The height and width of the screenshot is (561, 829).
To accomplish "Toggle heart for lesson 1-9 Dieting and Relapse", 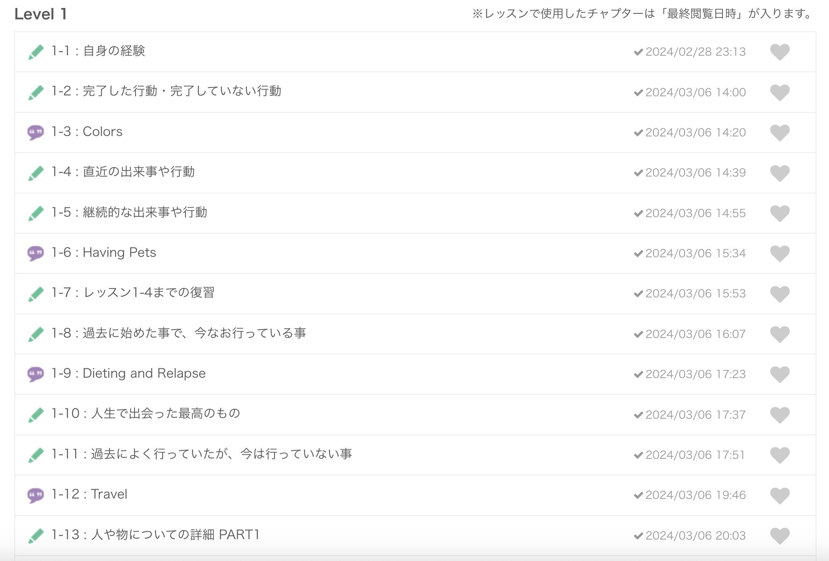I will click(x=780, y=374).
